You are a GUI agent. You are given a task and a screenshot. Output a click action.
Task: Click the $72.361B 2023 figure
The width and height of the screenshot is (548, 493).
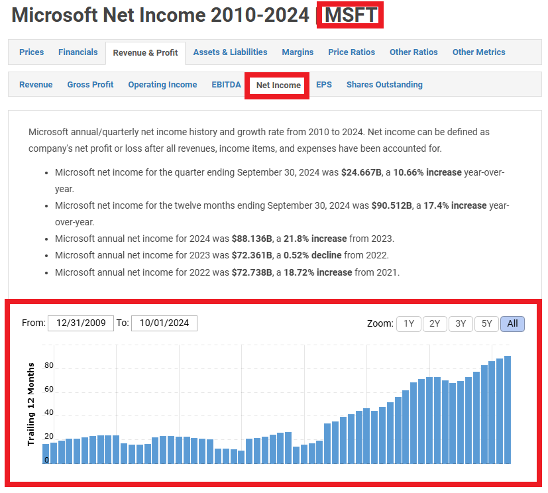tap(252, 255)
